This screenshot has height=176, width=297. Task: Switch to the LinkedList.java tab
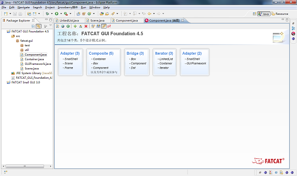tap(69, 20)
